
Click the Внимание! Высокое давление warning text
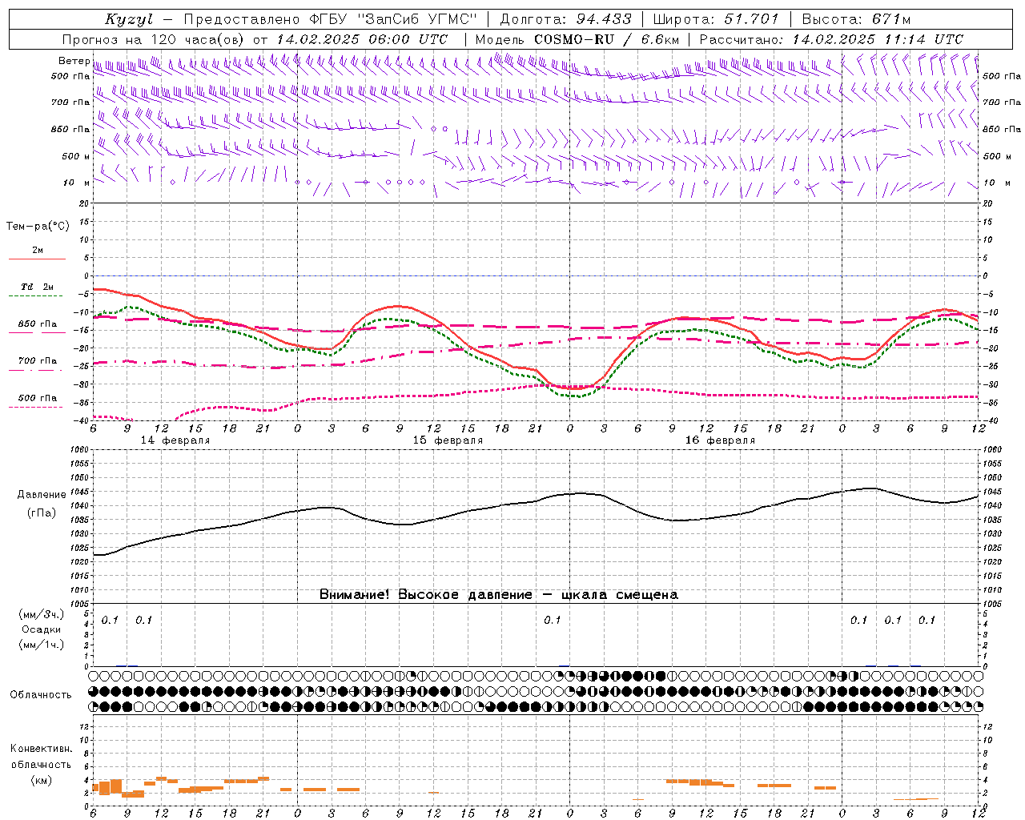498,595
